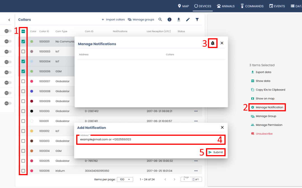The image size is (302, 188).
Task: Click the Manage groups button
Action: click(x=141, y=19)
